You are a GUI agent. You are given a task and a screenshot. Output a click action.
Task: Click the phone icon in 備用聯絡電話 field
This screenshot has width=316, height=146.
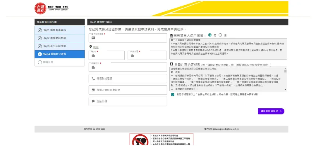[93, 79]
